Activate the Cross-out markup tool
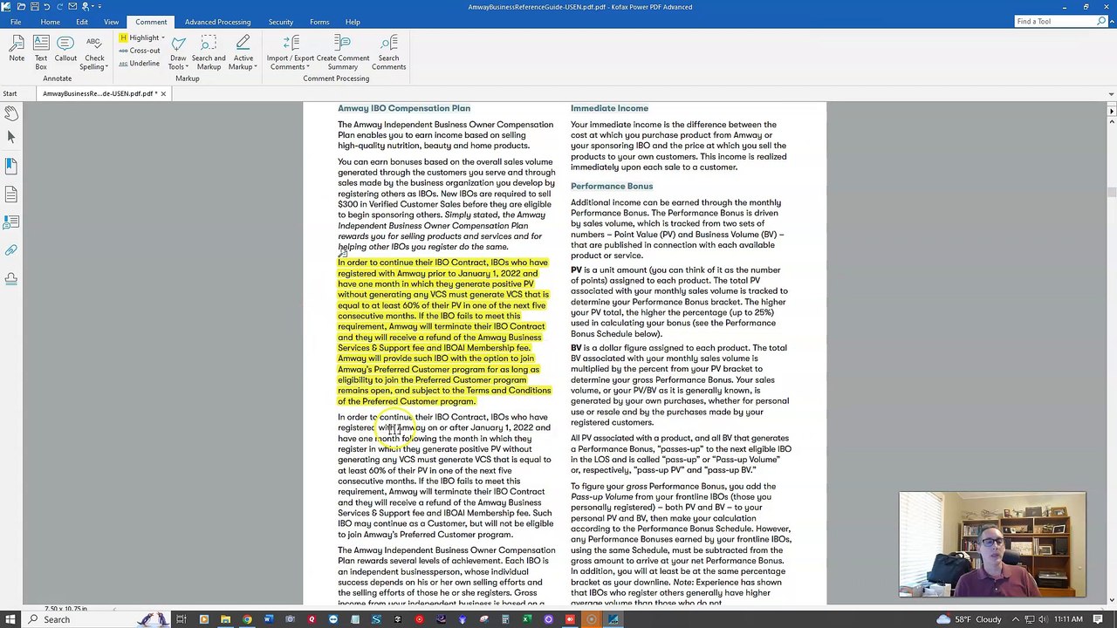 click(140, 51)
